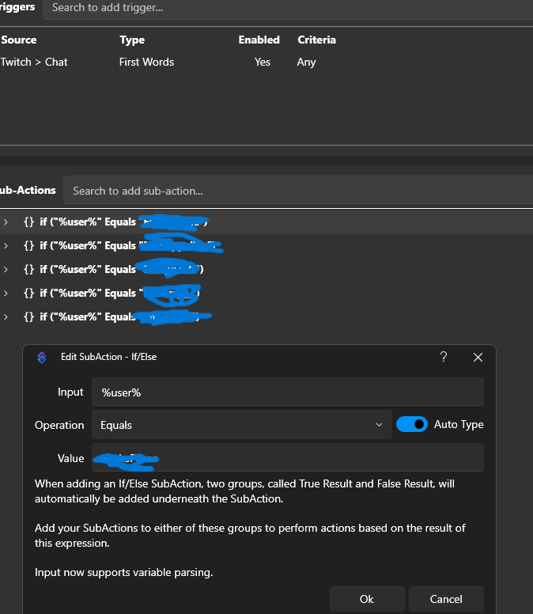Screen dimensions: 533x614
Task: Click the Cancel button
Action: (446, 599)
